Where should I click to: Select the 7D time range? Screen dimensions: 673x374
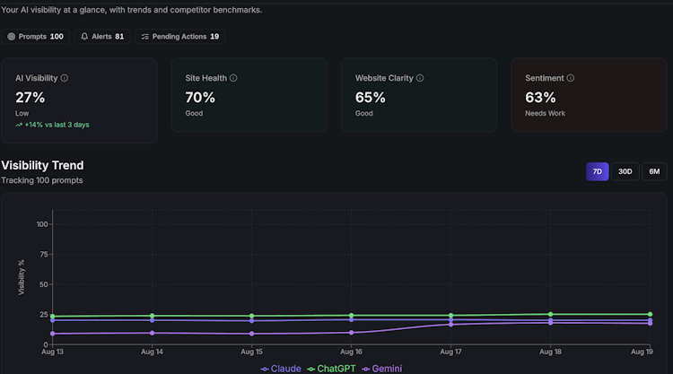597,171
